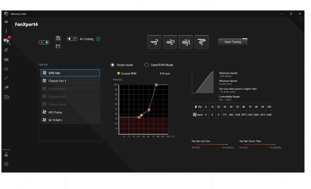Open the News sidebar icon
This screenshot has height=189, width=311.
tap(7, 97)
